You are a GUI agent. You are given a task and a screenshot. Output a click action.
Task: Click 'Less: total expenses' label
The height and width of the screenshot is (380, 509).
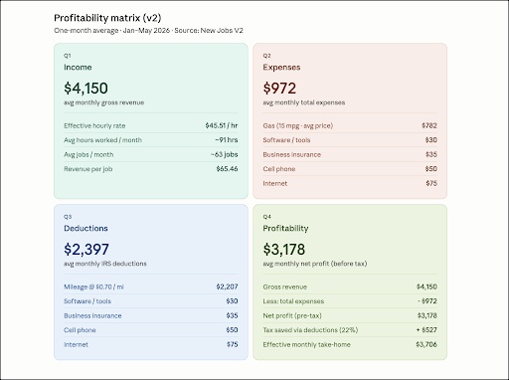(x=293, y=301)
